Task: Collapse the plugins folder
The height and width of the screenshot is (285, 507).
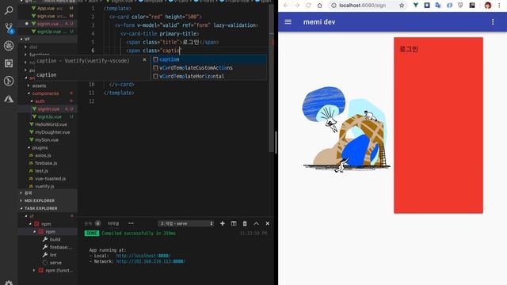Action: coord(40,148)
